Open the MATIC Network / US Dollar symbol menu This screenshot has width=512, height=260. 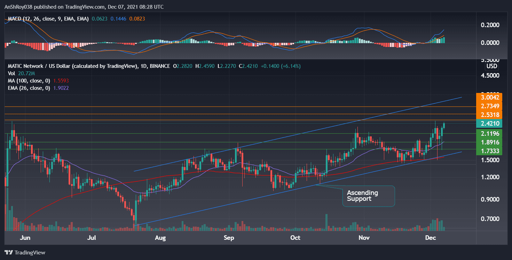tap(41, 66)
